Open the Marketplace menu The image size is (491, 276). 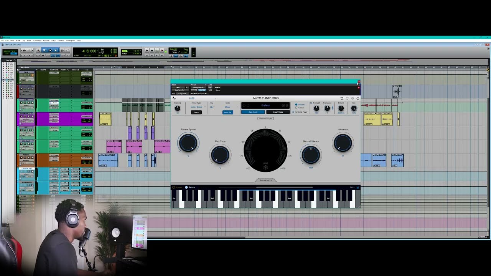pos(71,40)
